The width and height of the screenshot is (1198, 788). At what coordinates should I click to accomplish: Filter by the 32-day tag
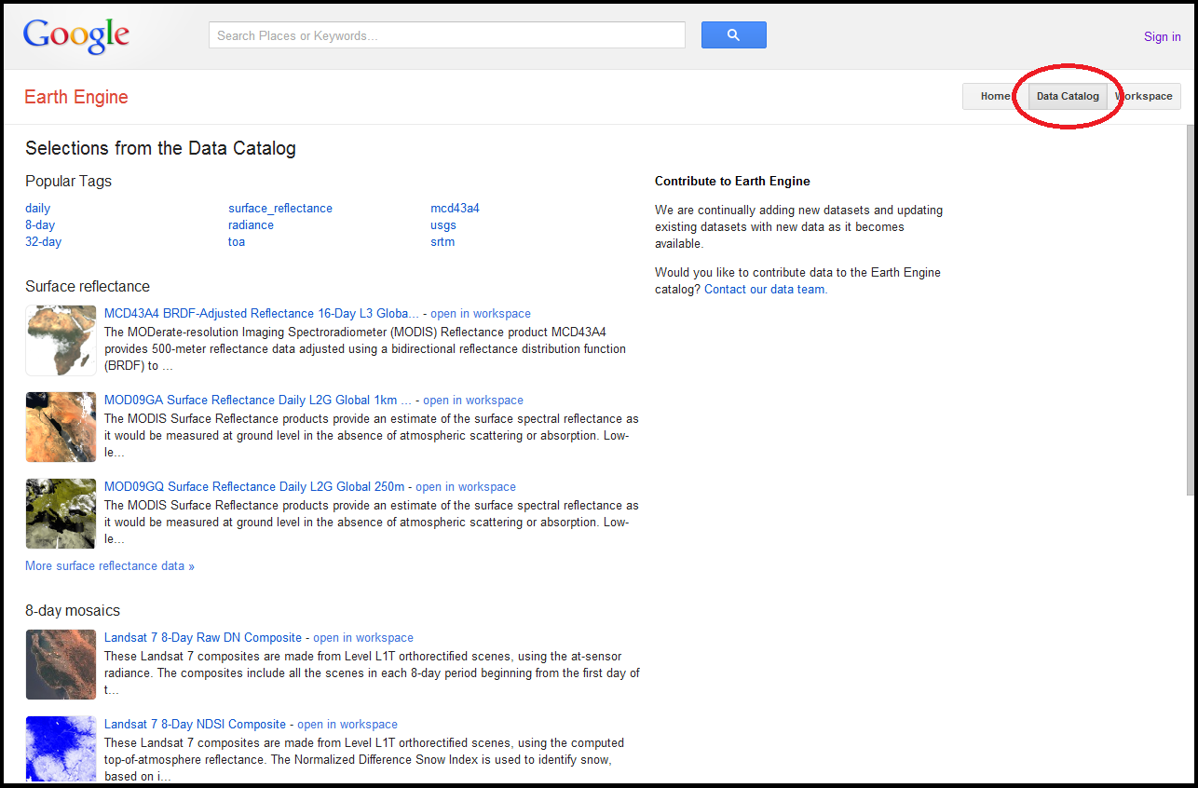44,242
